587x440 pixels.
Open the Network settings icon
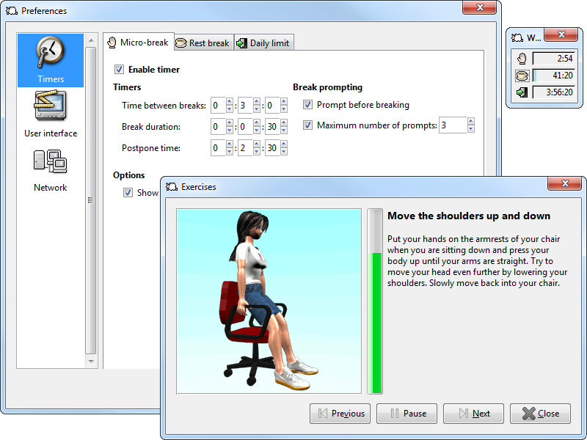[x=51, y=161]
